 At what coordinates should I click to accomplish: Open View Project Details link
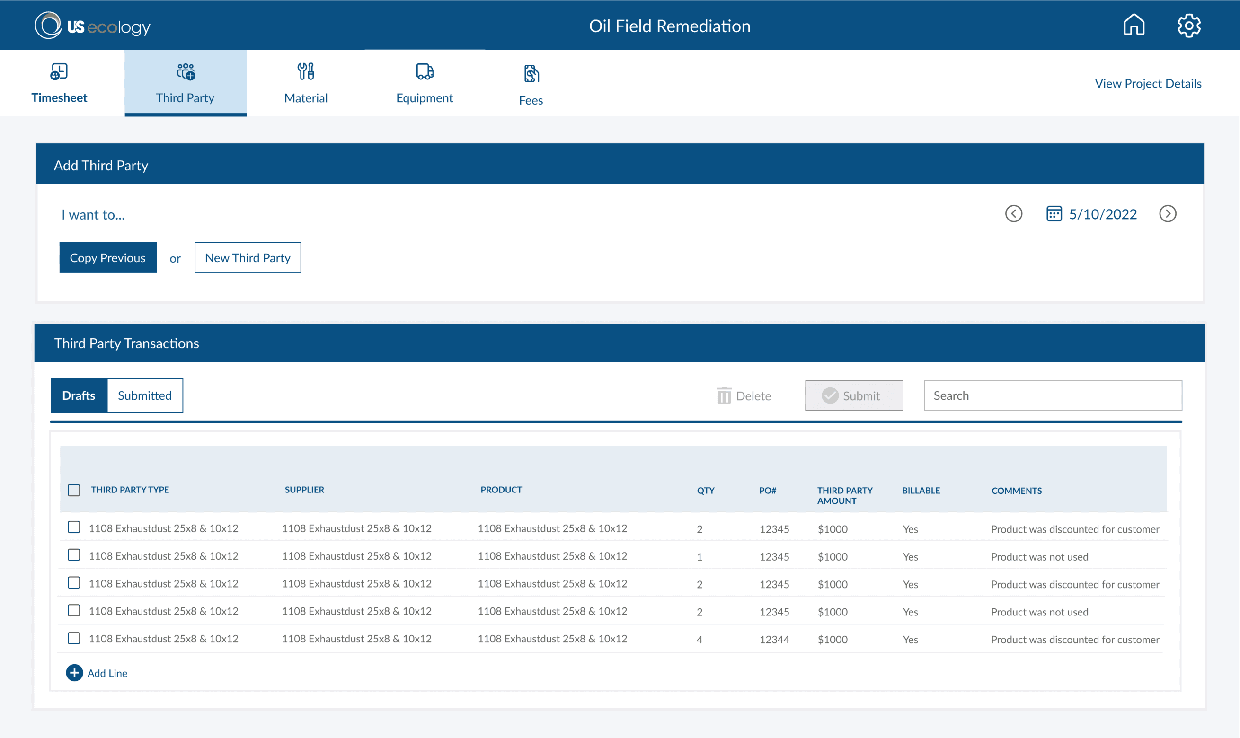(x=1148, y=84)
